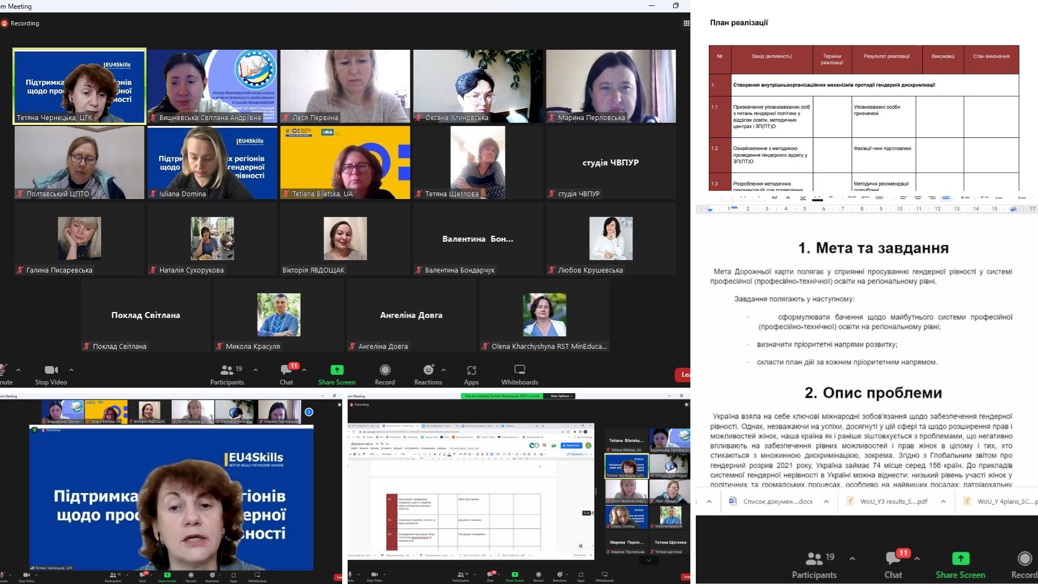Expand options caret for Список докумен....docx download

pos(826,501)
